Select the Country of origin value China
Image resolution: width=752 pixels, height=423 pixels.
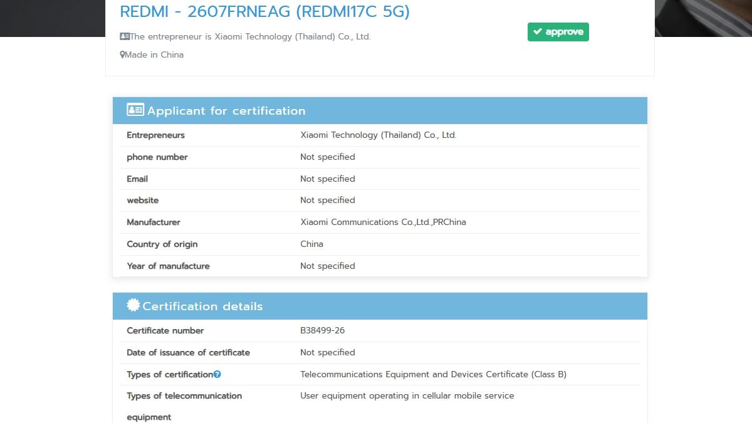pos(312,244)
